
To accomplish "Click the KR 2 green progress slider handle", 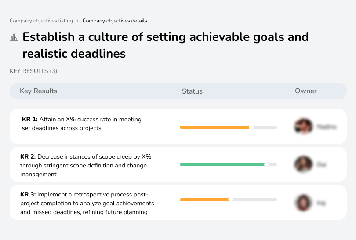I will [266, 164].
